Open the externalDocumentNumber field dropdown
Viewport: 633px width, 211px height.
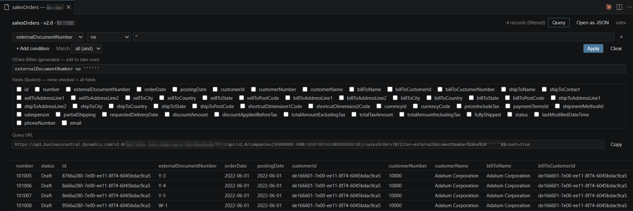(x=48, y=37)
